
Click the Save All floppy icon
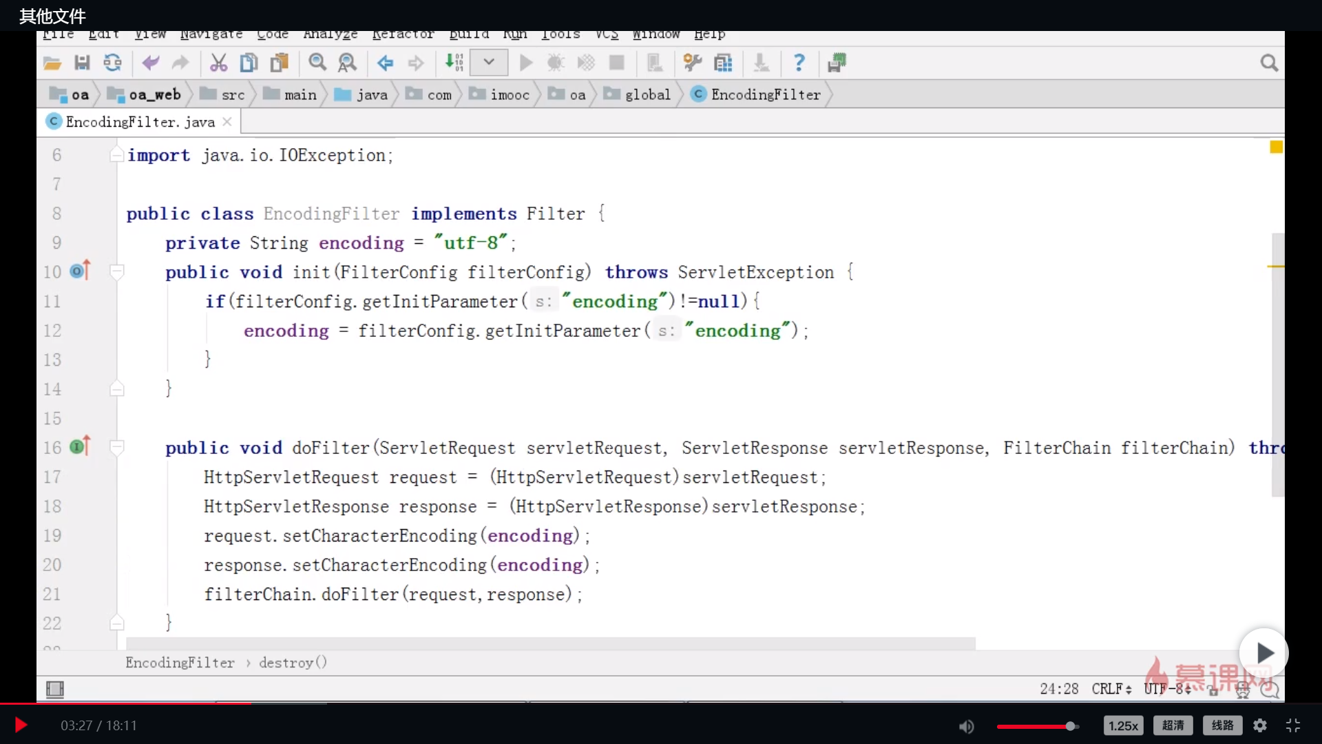(82, 63)
